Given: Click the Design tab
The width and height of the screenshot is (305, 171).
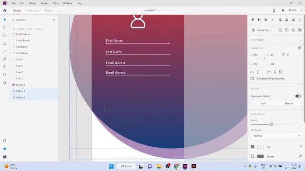Looking at the screenshot, I should click(17, 10).
